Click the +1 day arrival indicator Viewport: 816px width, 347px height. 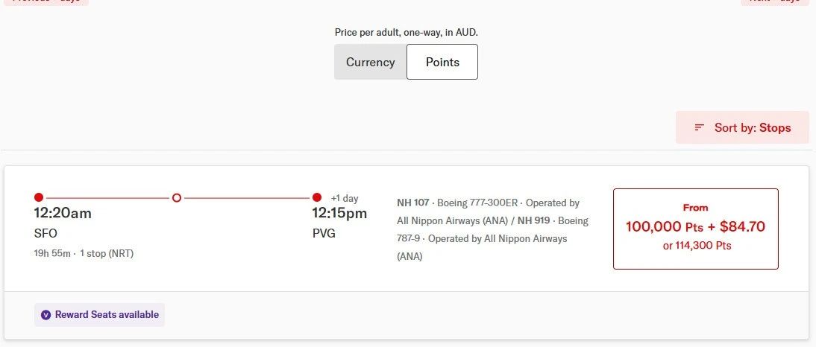pyautogui.click(x=345, y=198)
